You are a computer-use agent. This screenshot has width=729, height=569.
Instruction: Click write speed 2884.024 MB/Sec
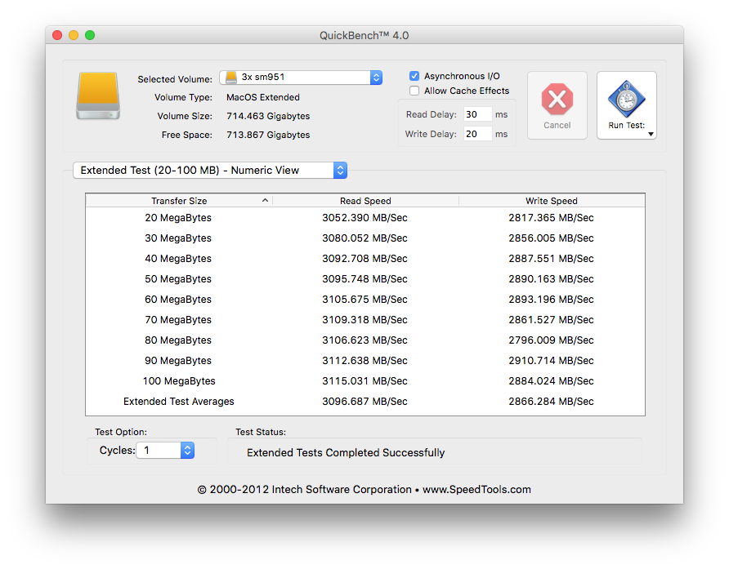(x=551, y=381)
